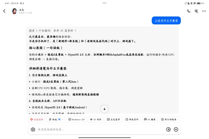The image size is (209, 139).
Task: Open the 豆包过年 shortcut chip
Action: (x=37, y=119)
